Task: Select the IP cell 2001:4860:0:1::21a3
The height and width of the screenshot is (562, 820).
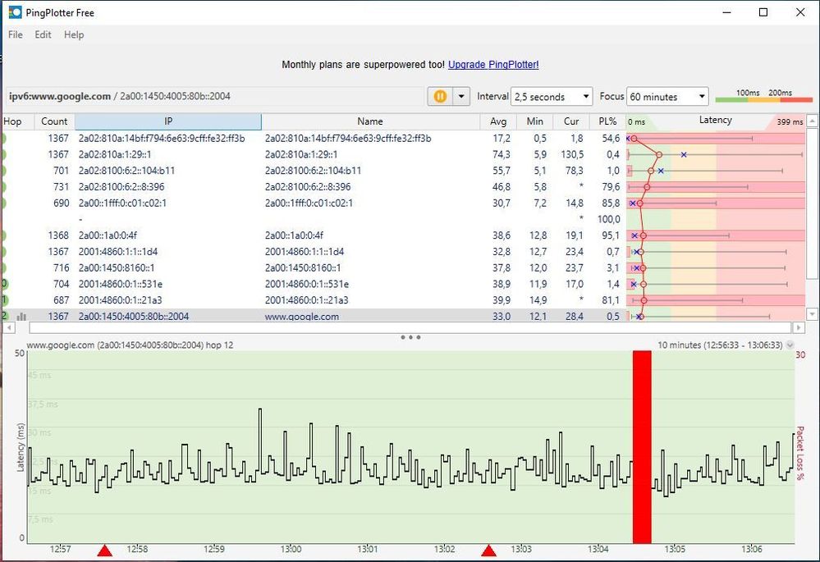Action: point(121,300)
